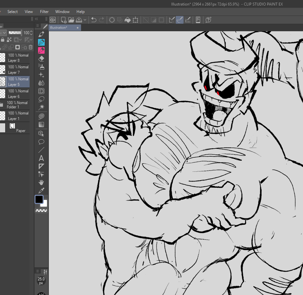303x295 pixels.
Task: Select transparent color swatch below color squares
Action: (41, 211)
